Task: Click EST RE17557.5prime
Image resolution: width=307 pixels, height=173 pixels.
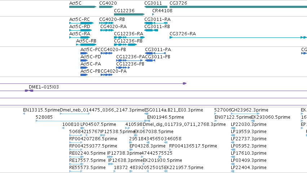Action: click(x=76, y=164)
